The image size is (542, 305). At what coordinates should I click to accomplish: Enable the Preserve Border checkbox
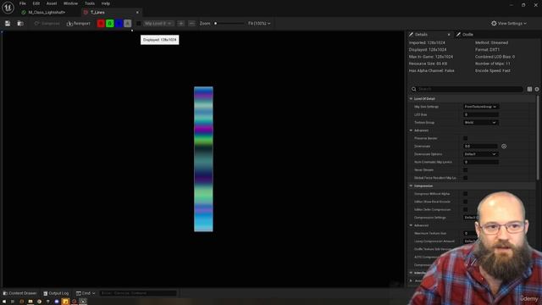pyautogui.click(x=465, y=138)
